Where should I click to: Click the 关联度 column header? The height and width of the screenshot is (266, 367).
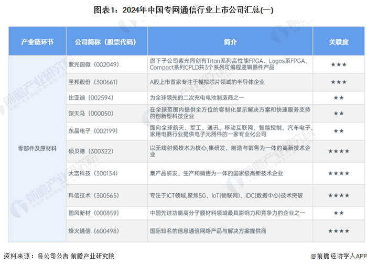tap(339, 42)
